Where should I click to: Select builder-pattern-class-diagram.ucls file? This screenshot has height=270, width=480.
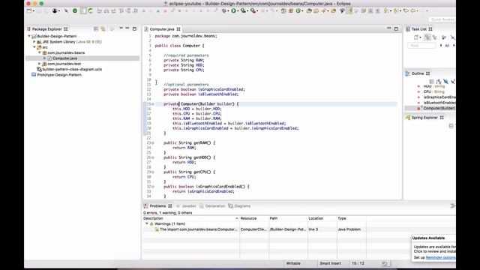coord(72,69)
